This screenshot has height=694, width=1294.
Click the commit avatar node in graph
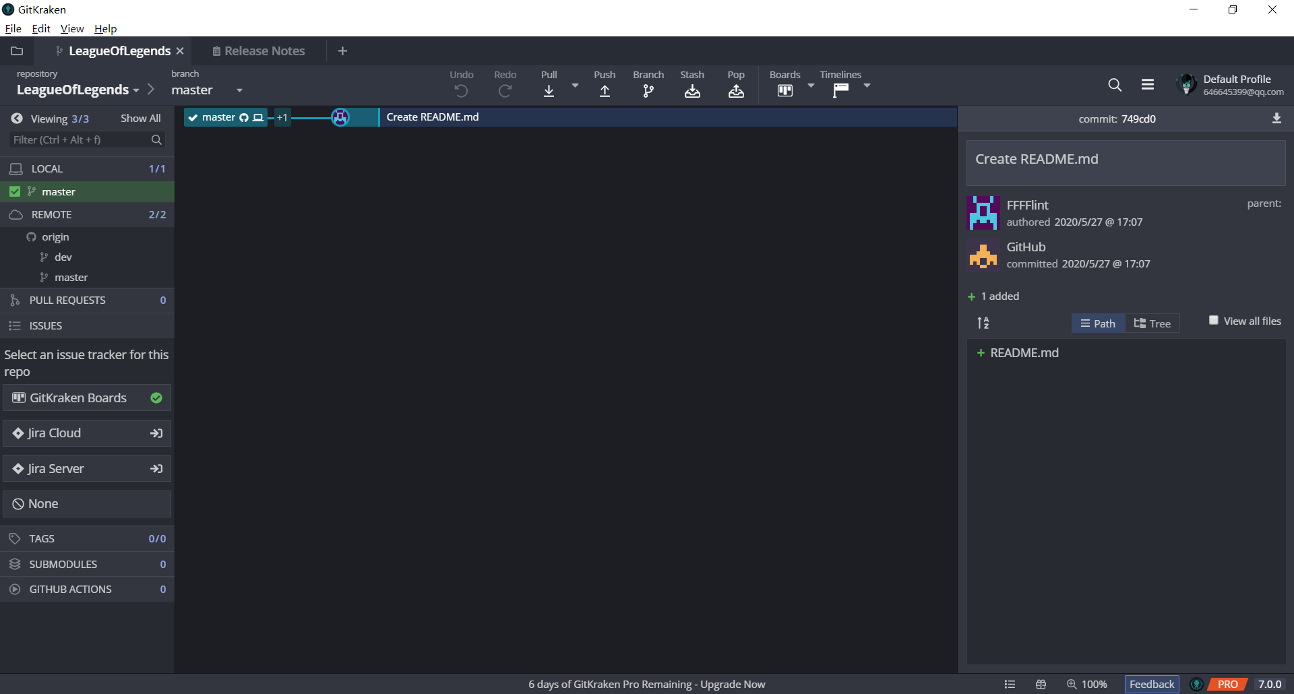(340, 117)
